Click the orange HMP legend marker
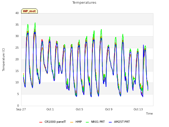This screenshot has width=169, height=127. pyautogui.click(x=72, y=122)
